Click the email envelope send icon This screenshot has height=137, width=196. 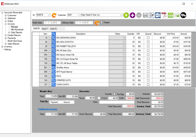click(177, 15)
